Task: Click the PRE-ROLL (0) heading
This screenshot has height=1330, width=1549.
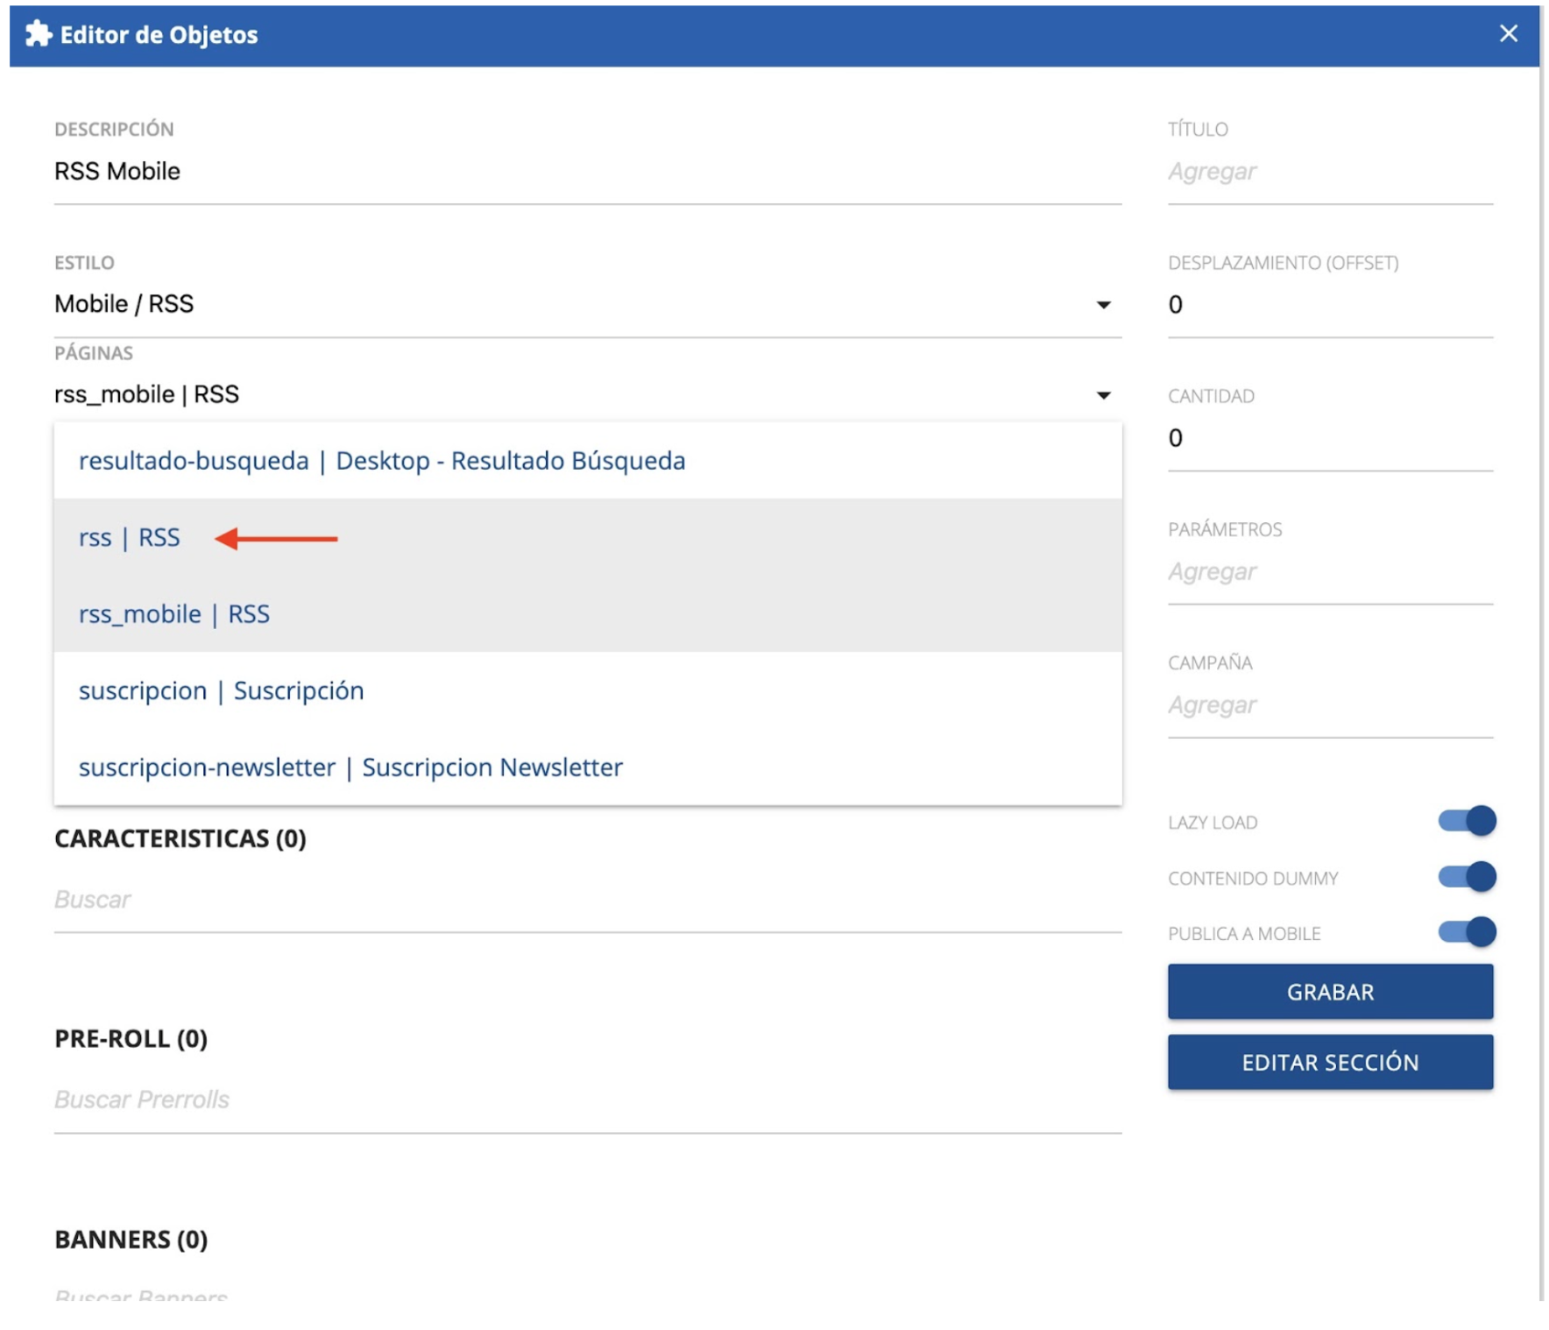Action: click(x=131, y=1038)
